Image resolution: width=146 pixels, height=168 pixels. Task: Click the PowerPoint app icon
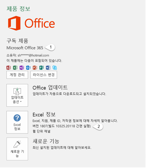click(35, 68)
